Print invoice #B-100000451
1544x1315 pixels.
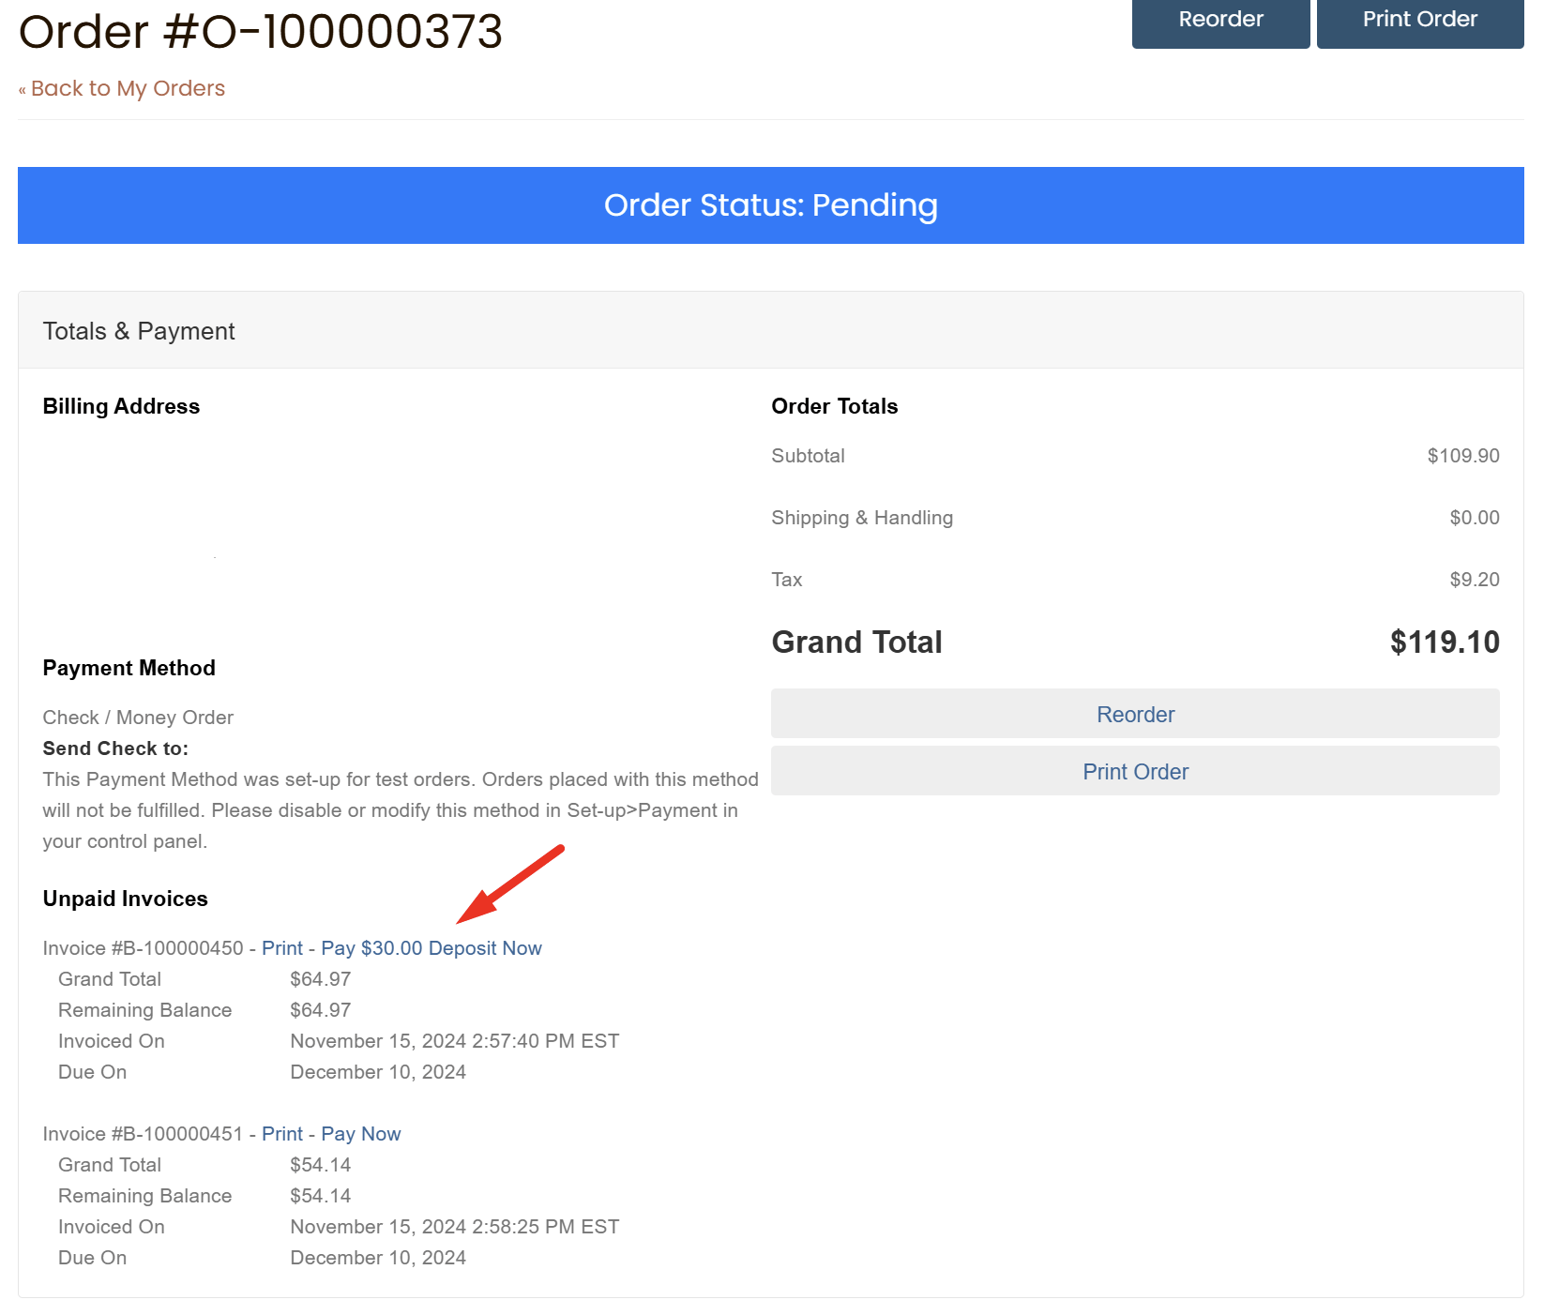[282, 1134]
